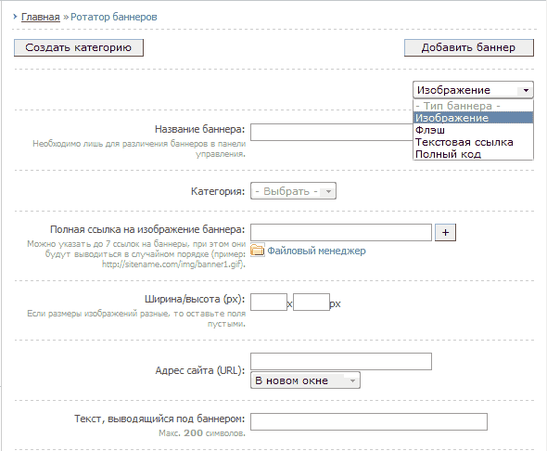Click the Создать категорию button
Image resolution: width=547 pixels, height=451 pixels.
[79, 47]
